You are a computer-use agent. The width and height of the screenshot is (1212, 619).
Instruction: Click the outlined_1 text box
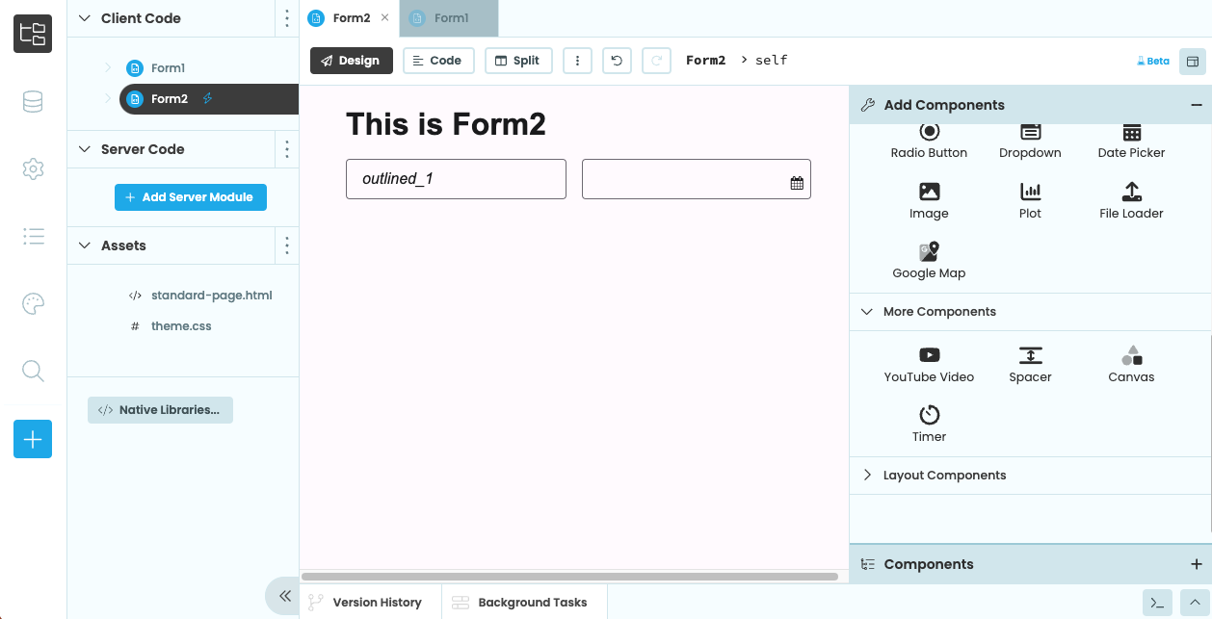coord(455,179)
